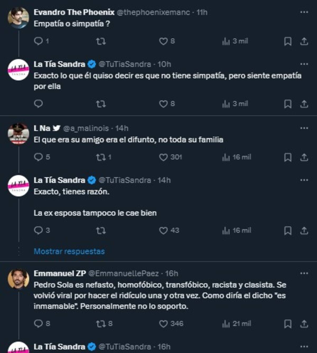Screen dimensions: 317x353
Task: Like Evandro The Phoenix's tweet
Action: [x=164, y=40]
